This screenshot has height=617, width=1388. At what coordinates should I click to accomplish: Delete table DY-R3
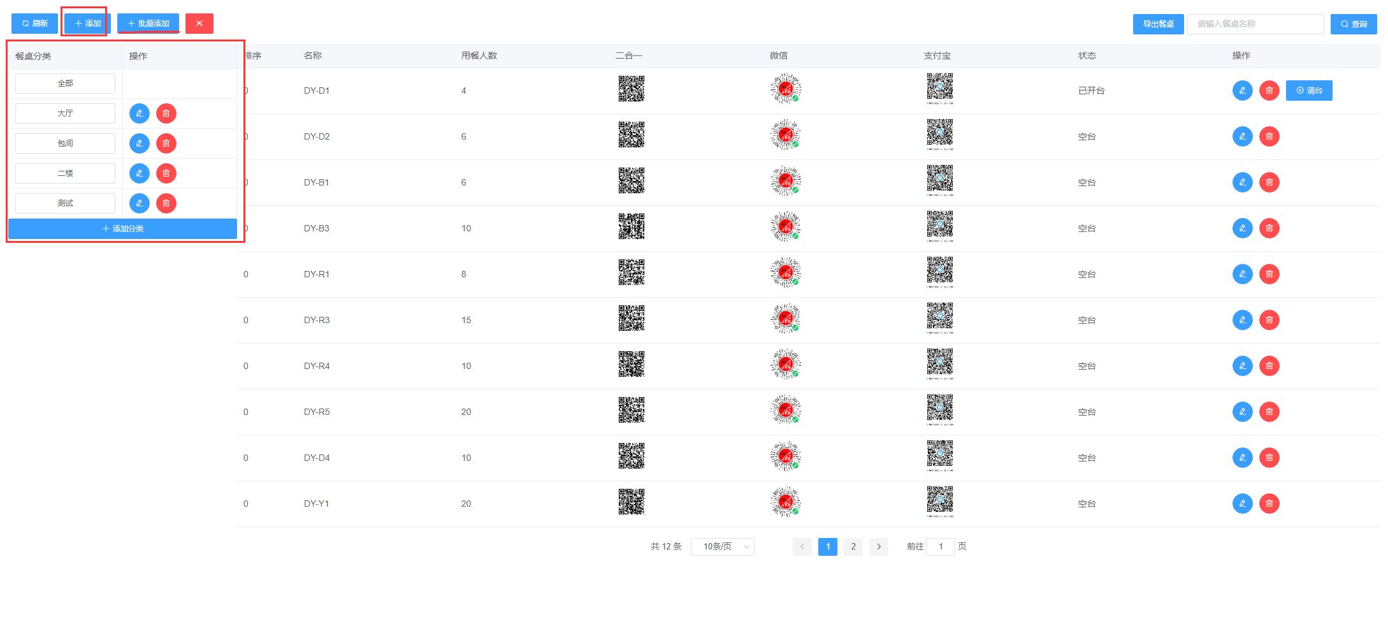1269,320
